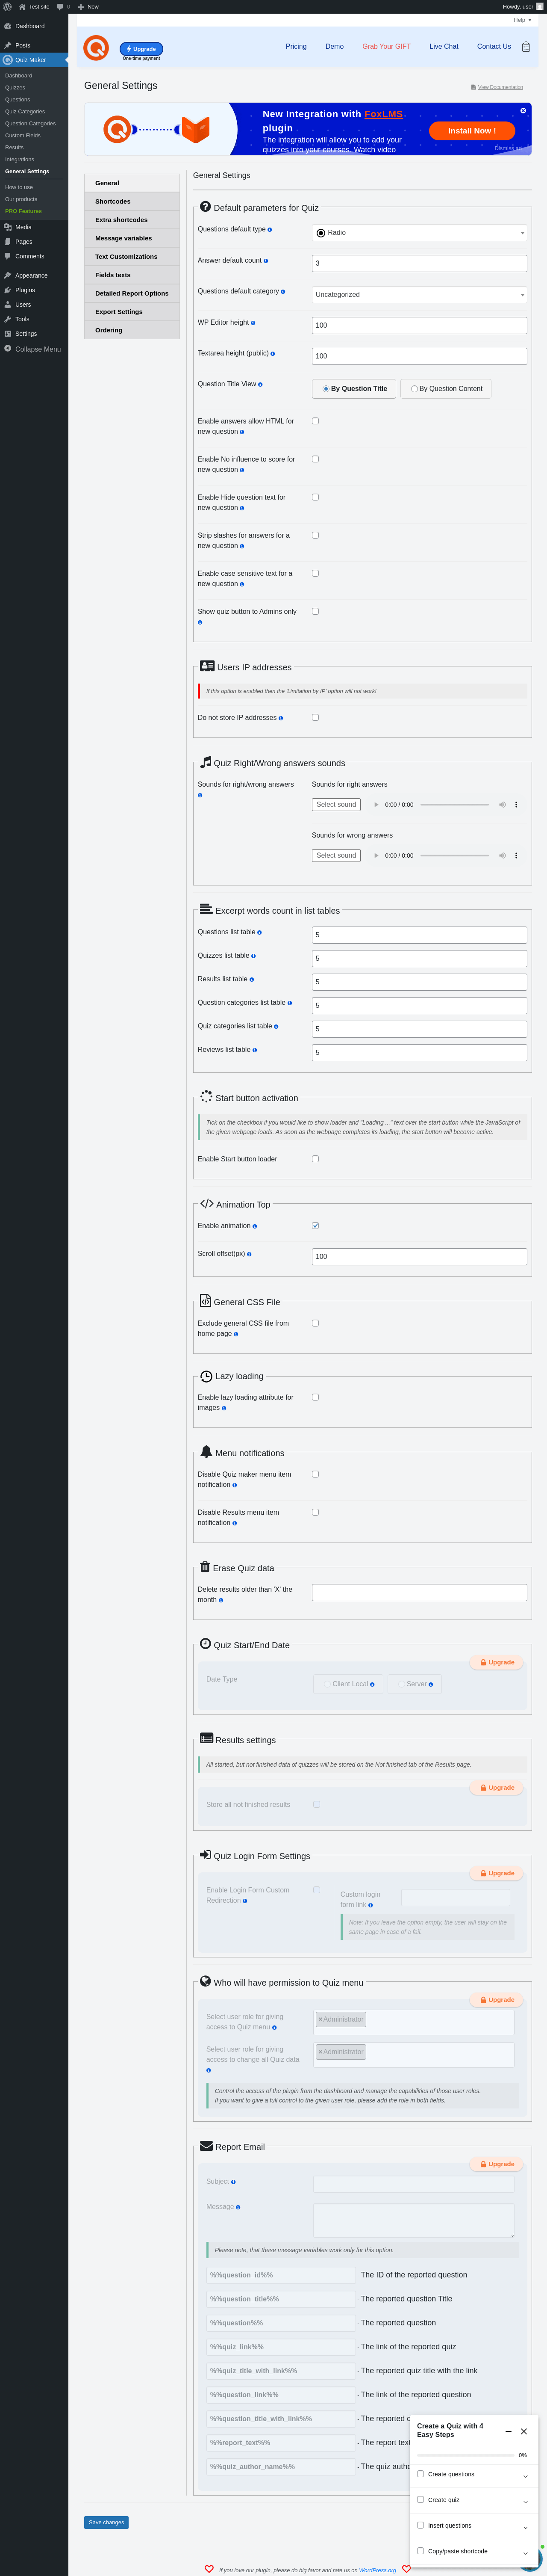This screenshot has width=547, height=2576.
Task: Click the WordPress logo in admin bar
Action: [x=7, y=6]
